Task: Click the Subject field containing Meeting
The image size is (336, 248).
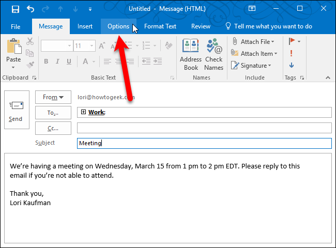Action: point(204,143)
